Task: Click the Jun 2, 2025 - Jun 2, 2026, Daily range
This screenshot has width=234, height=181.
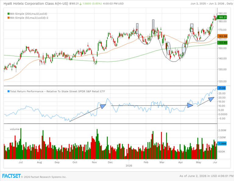Action: coord(212,4)
